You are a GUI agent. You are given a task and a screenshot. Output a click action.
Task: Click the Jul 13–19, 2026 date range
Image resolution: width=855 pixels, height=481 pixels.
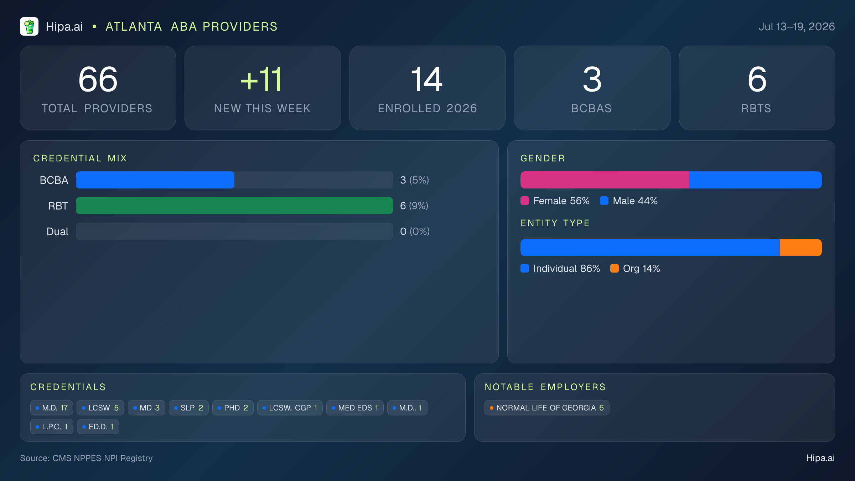(797, 26)
